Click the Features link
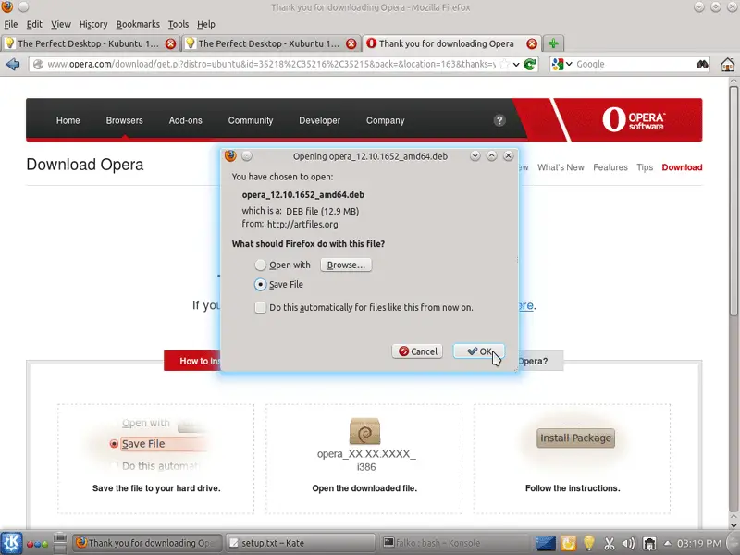The width and height of the screenshot is (740, 555). 610,167
